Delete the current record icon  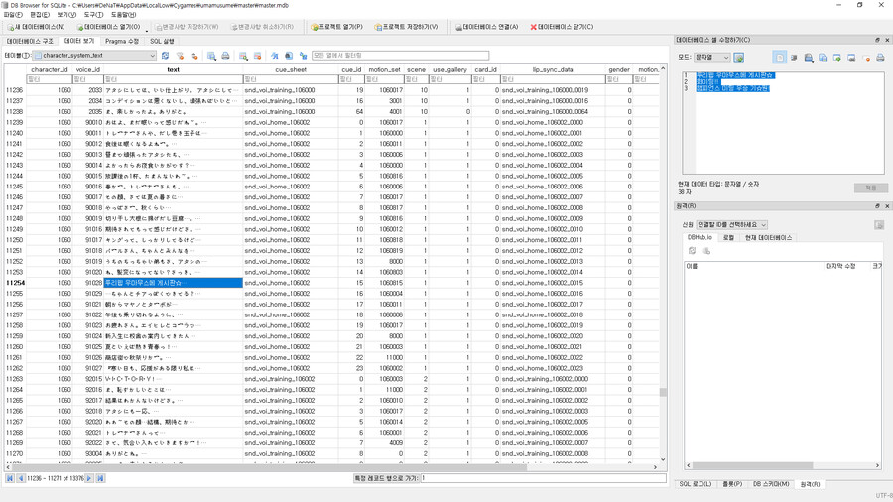pos(257,56)
